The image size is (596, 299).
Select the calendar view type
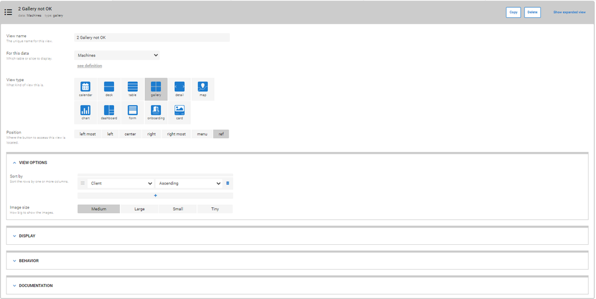click(x=85, y=89)
